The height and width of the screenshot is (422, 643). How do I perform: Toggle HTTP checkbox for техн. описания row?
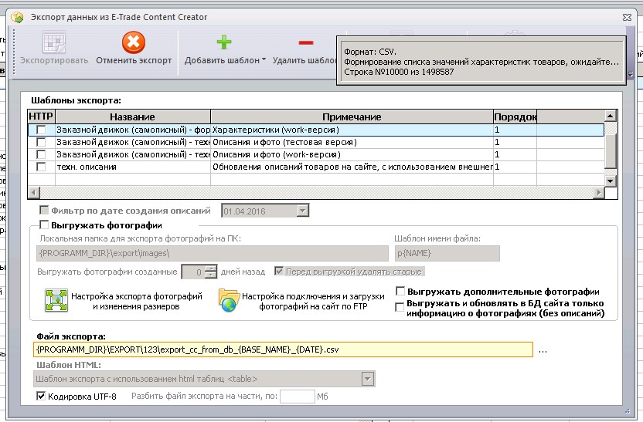click(x=41, y=167)
